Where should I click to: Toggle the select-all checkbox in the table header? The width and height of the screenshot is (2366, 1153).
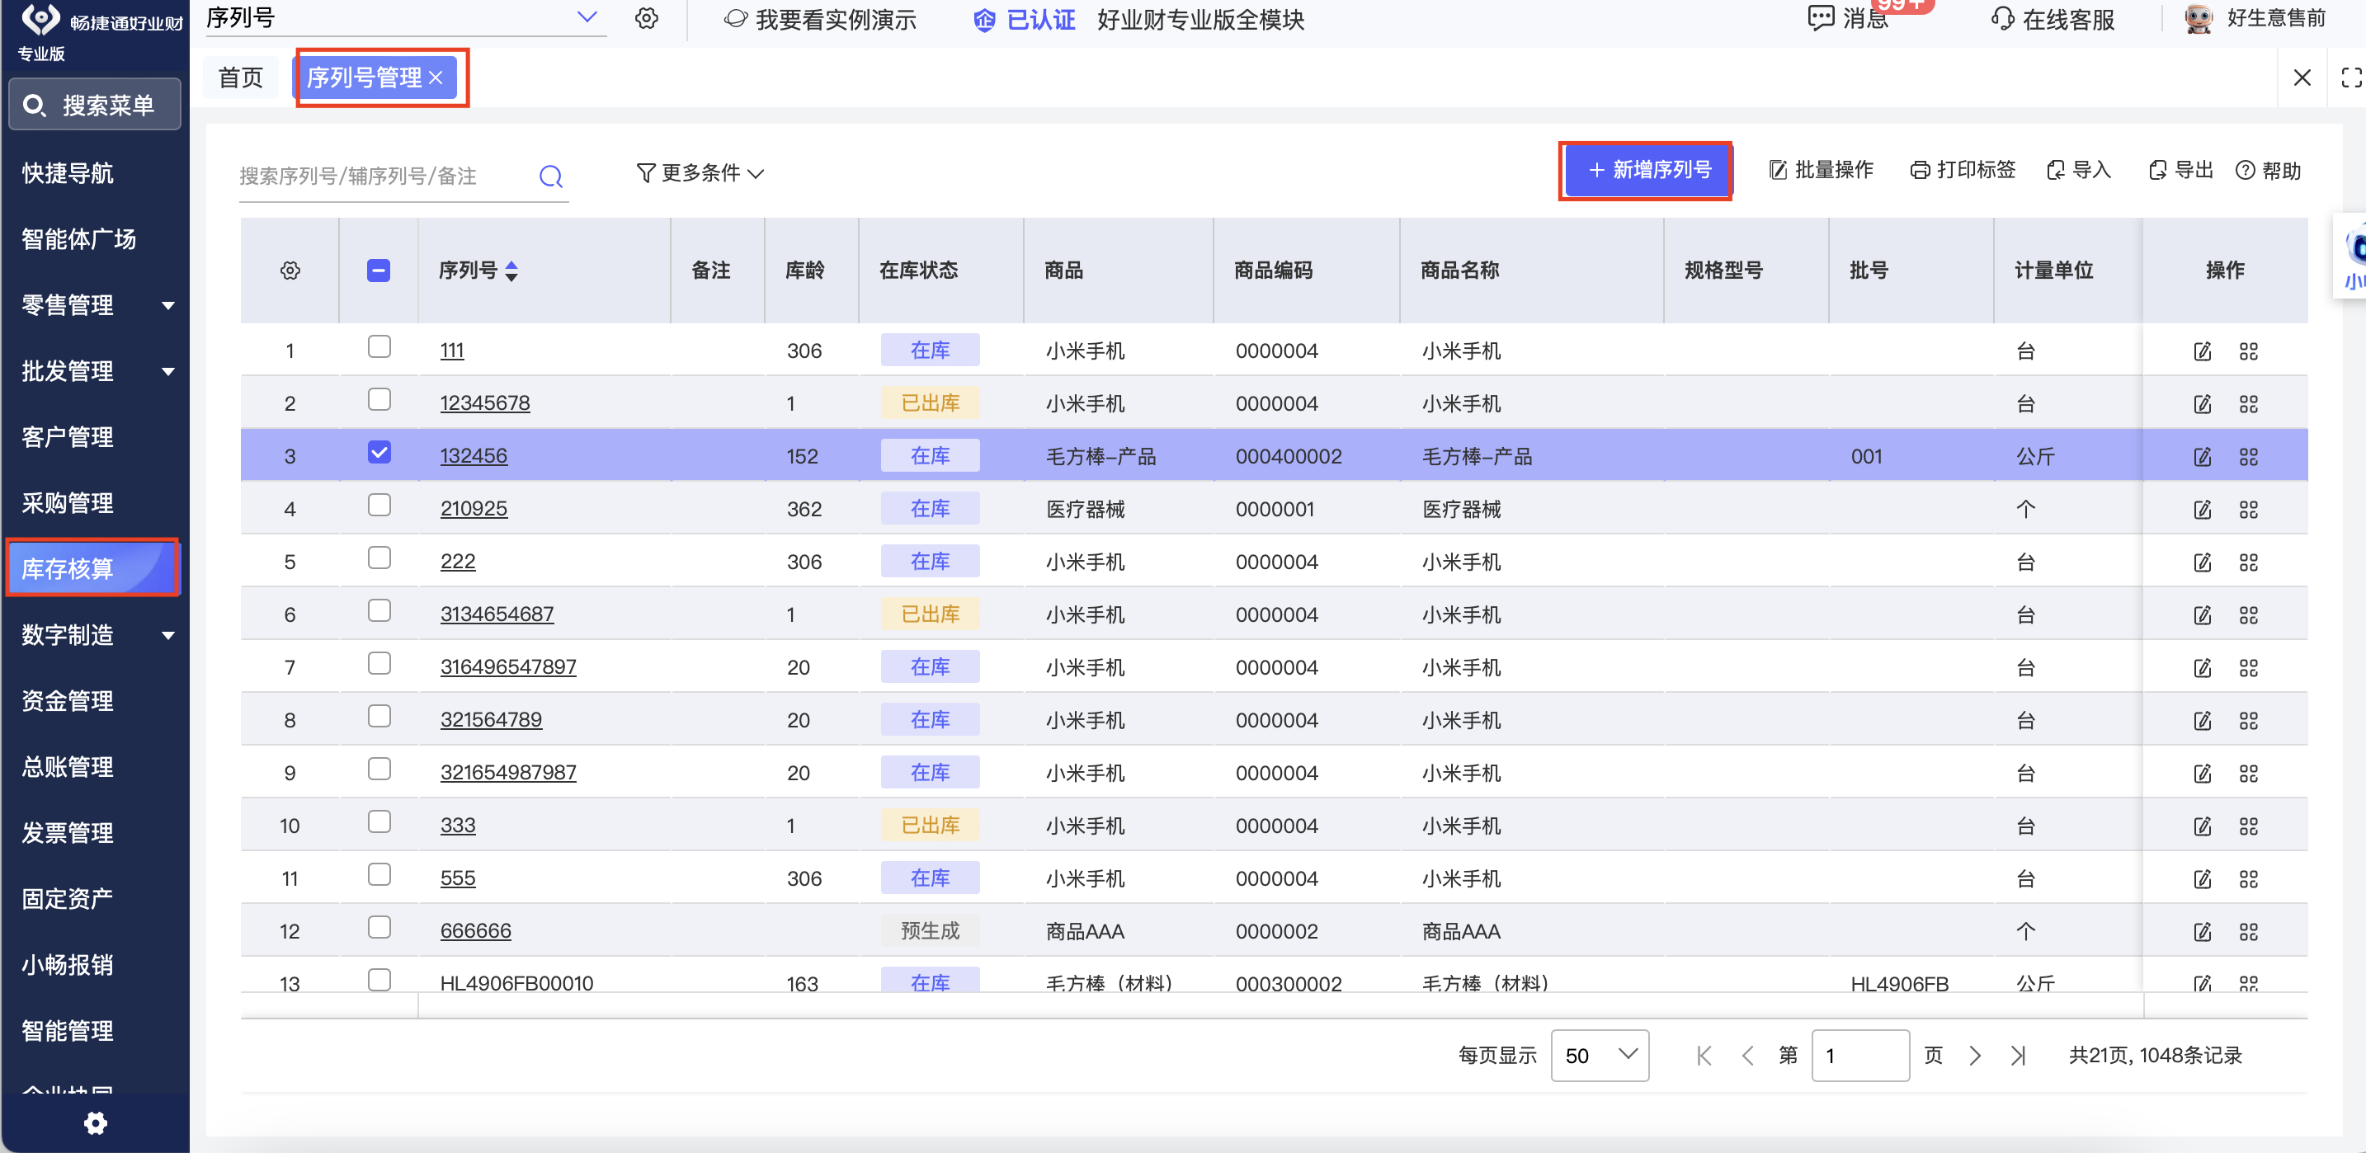(x=379, y=271)
